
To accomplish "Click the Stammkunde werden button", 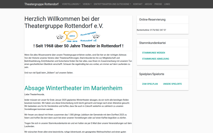I will 153,52.
